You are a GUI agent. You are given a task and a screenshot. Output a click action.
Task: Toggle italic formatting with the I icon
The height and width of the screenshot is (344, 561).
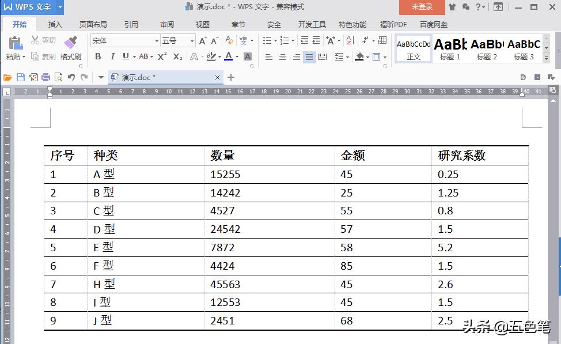113,56
